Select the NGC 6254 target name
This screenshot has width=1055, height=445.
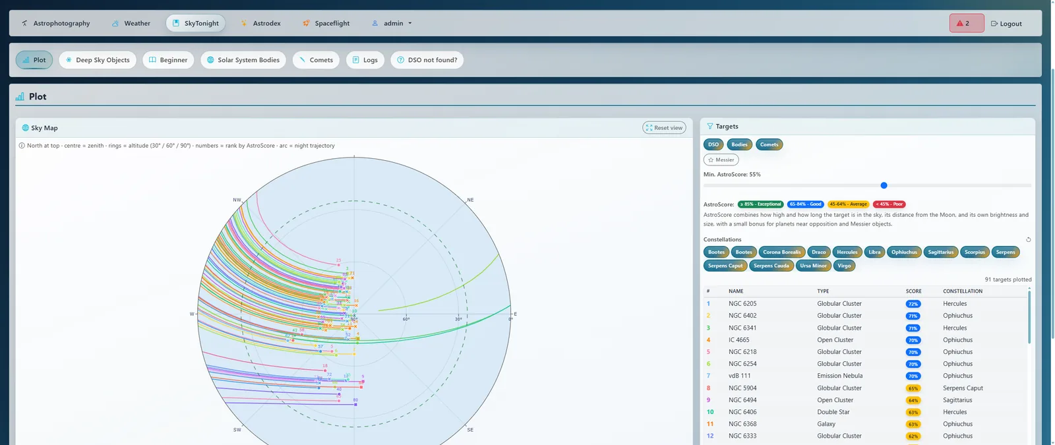pos(742,364)
